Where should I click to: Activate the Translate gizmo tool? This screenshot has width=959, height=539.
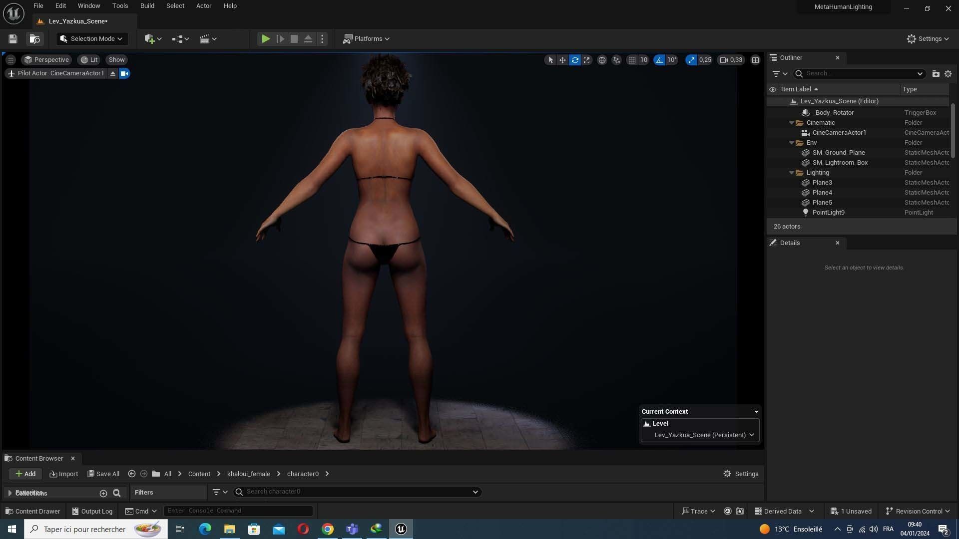562,60
